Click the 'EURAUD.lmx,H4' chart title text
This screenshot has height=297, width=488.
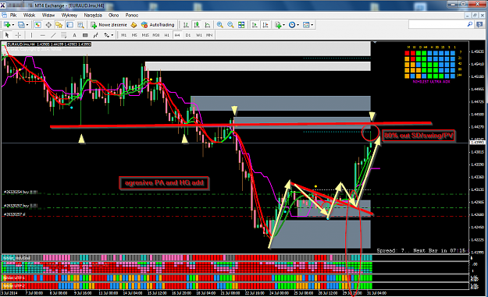[21, 44]
